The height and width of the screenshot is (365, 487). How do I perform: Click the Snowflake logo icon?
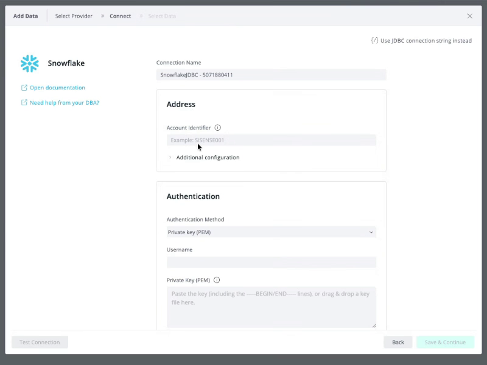click(30, 63)
